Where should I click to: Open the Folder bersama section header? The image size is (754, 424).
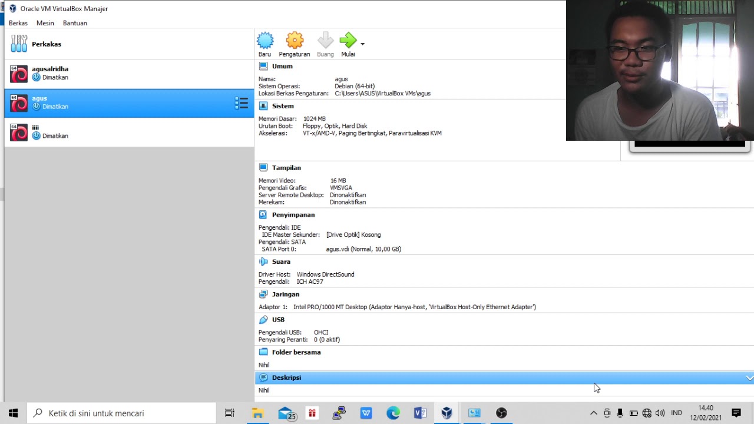[x=296, y=352]
